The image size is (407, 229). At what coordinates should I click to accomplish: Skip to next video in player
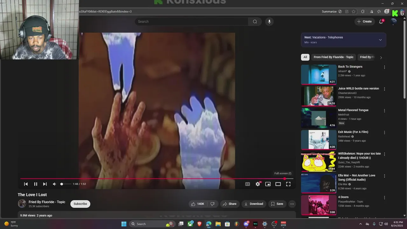click(45, 184)
